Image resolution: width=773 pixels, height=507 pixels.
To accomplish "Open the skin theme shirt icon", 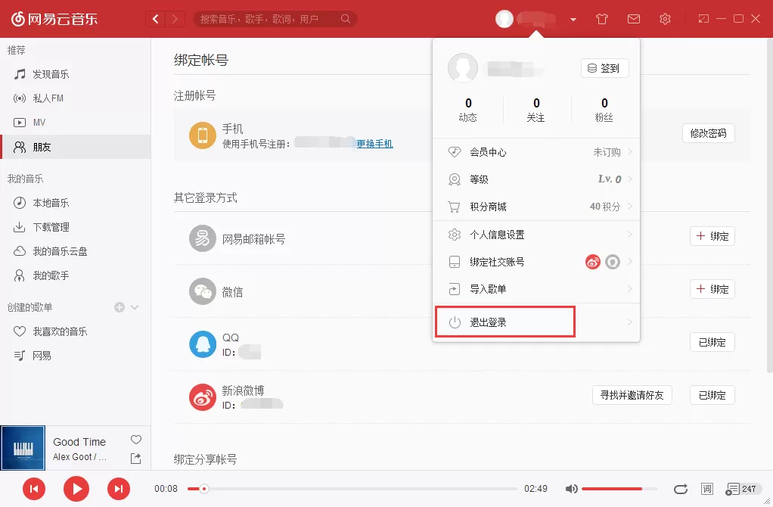I will click(x=601, y=19).
